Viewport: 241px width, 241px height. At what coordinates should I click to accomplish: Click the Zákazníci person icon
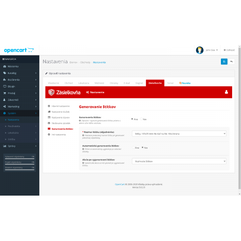coord(4,100)
